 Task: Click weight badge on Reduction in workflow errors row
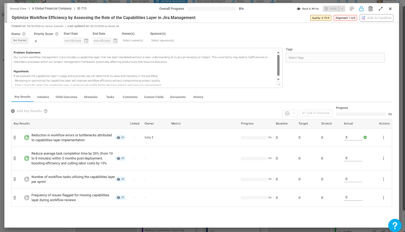click(120, 138)
